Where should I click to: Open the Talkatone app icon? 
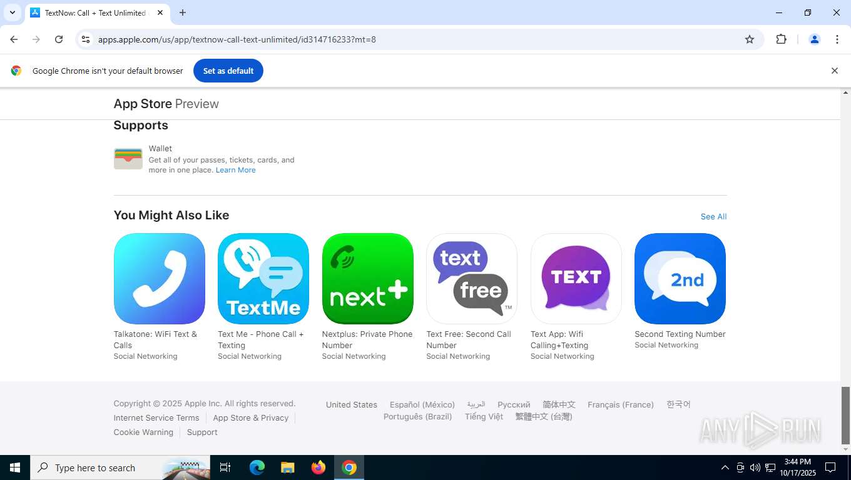coord(159,279)
